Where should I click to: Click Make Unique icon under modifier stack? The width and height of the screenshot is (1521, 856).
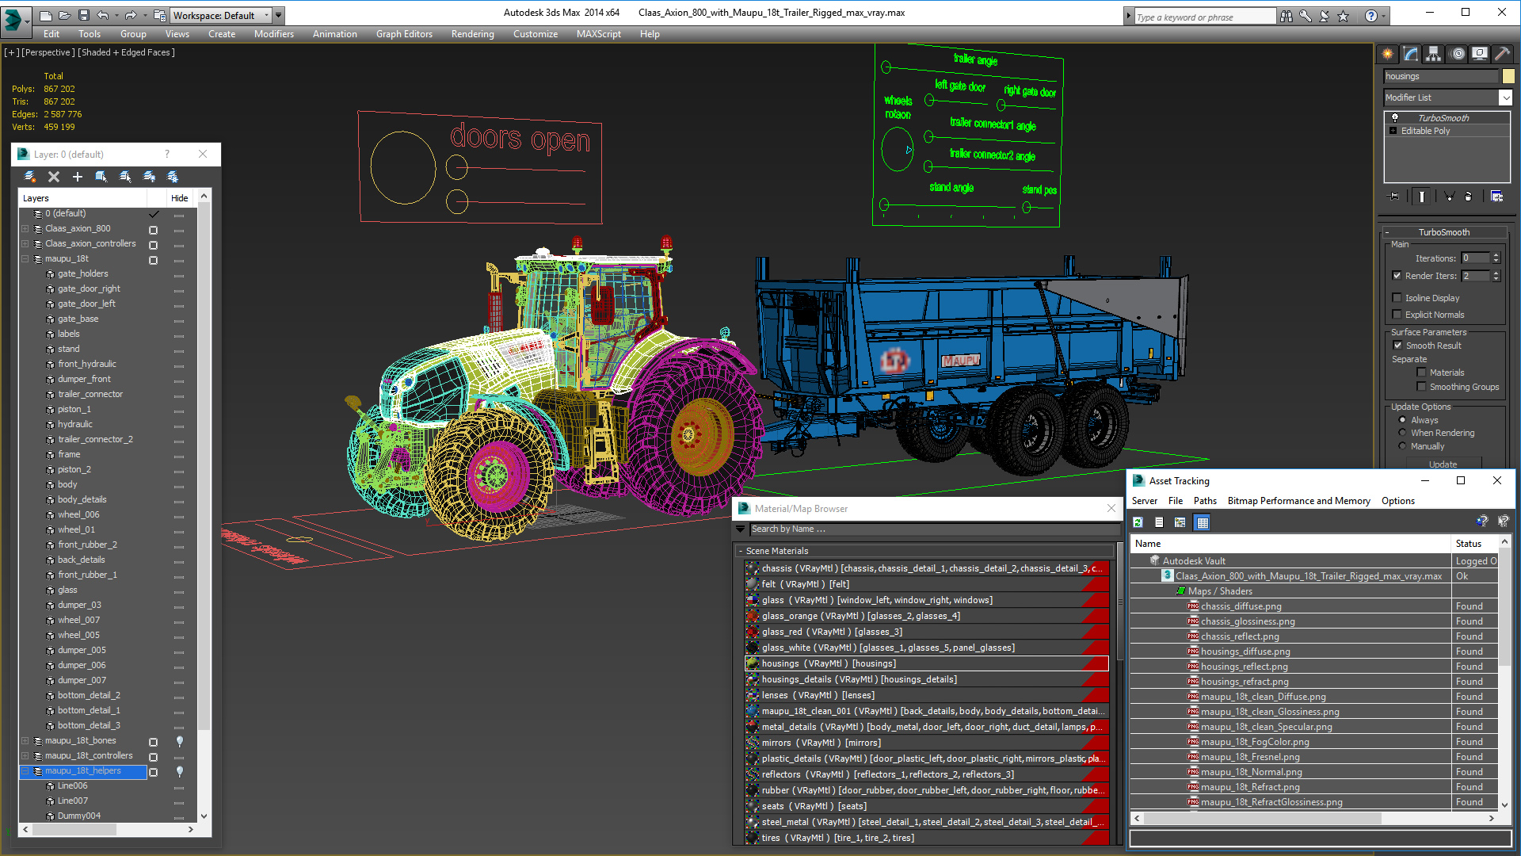1449,197
